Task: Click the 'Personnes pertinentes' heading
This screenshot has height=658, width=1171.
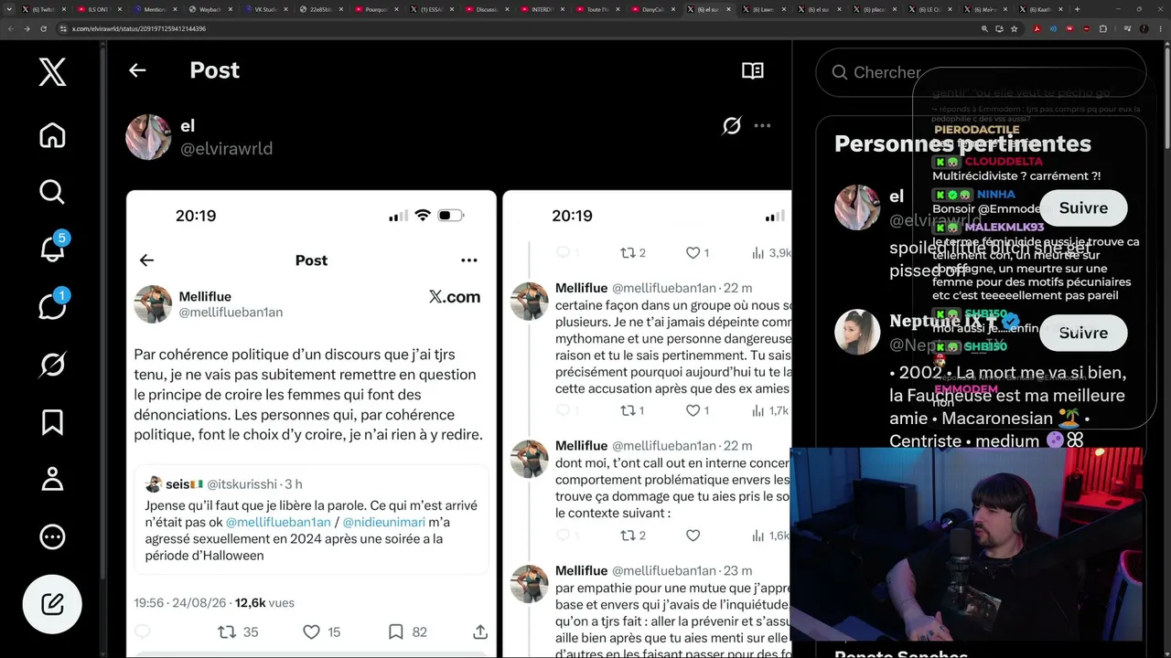Action: pyautogui.click(x=962, y=143)
